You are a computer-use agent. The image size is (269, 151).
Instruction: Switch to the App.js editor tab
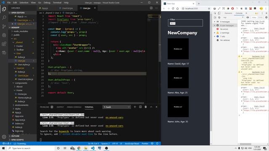point(45,8)
